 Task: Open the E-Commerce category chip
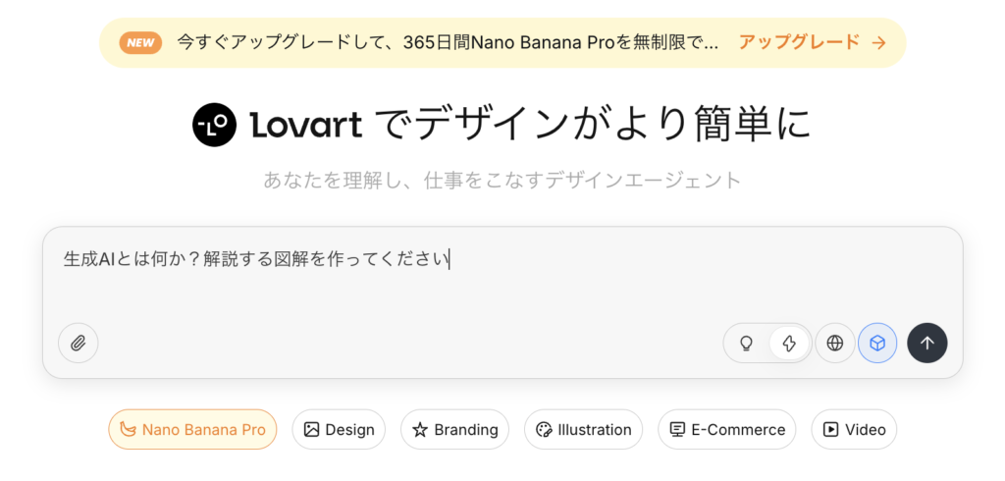726,430
